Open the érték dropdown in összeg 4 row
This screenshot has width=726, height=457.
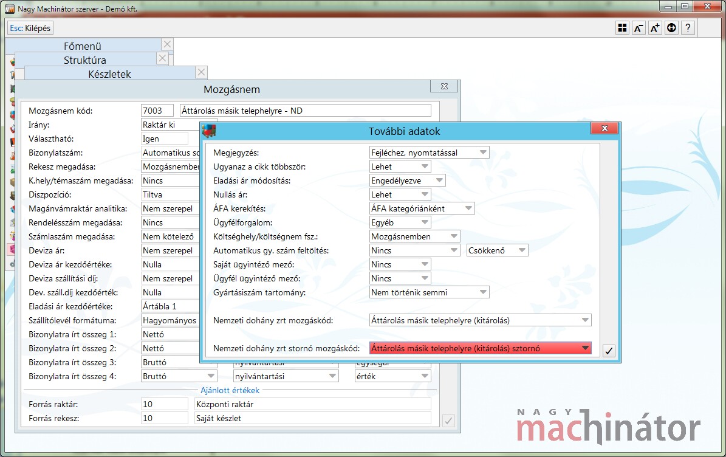pyautogui.click(x=392, y=376)
